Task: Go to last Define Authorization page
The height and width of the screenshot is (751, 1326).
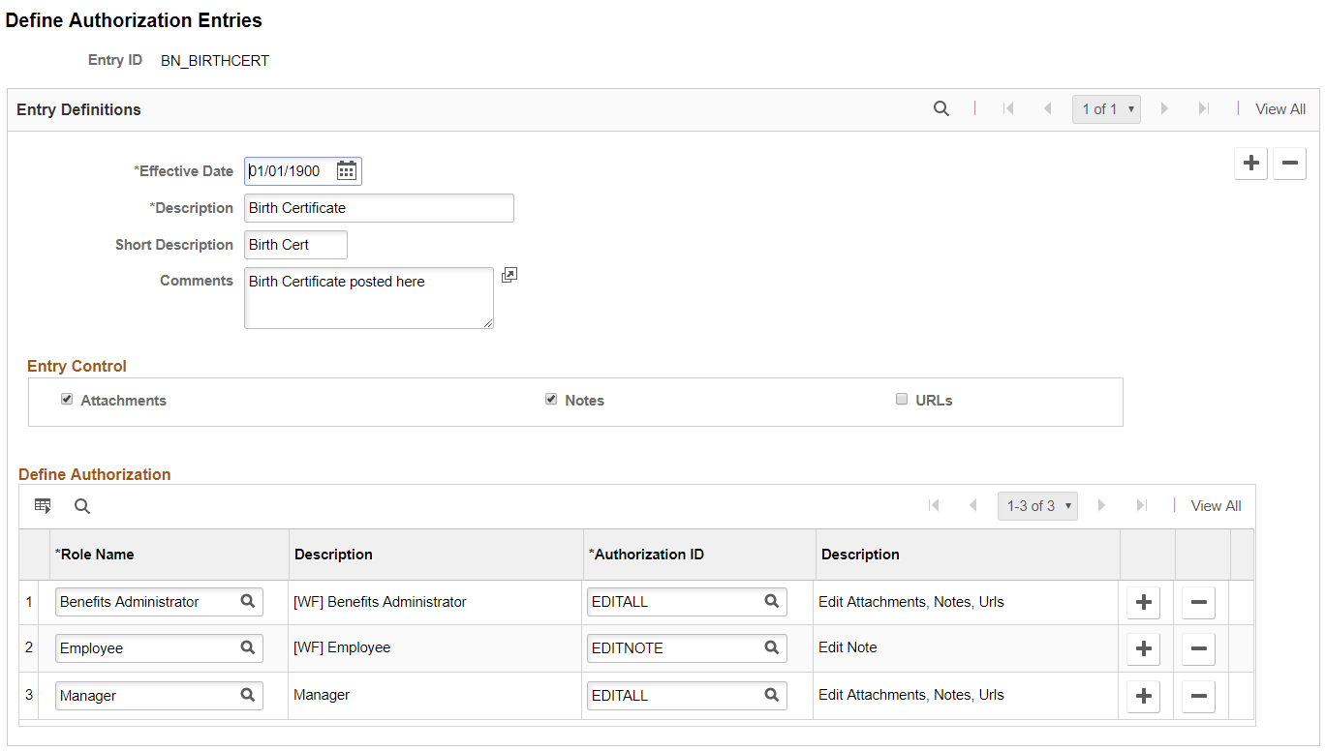Action: click(1142, 505)
